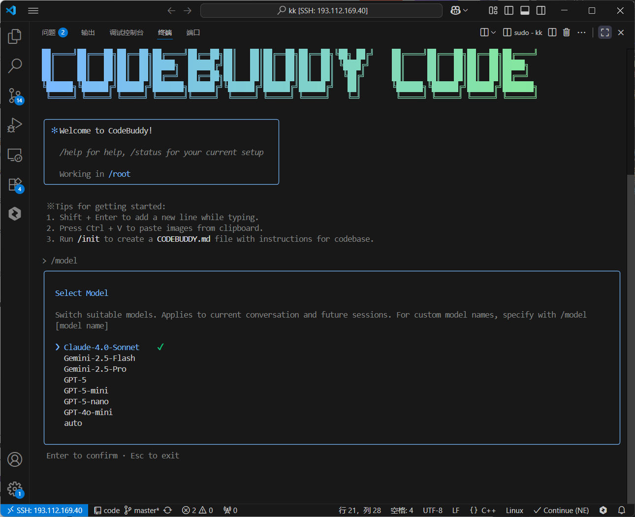
Task: Open forwarded ports indicator showing 0
Action: 230,510
